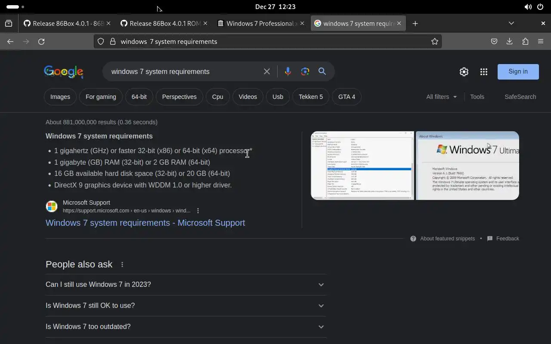Click the Sign in button
Image resolution: width=551 pixels, height=344 pixels.
coord(518,72)
